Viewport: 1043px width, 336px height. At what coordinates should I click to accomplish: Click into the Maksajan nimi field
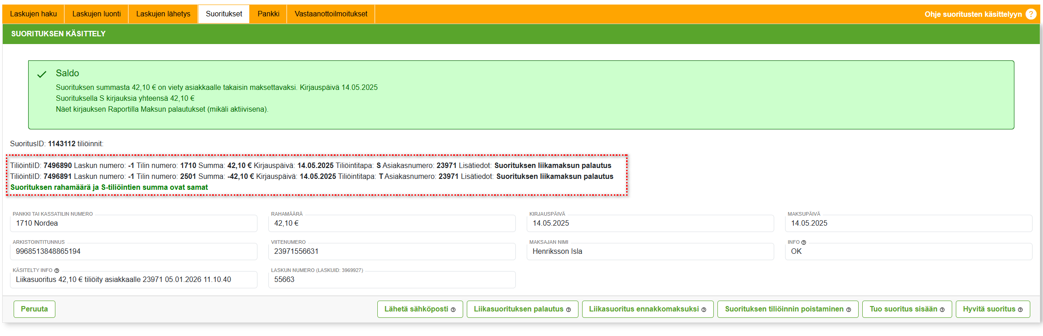click(650, 252)
